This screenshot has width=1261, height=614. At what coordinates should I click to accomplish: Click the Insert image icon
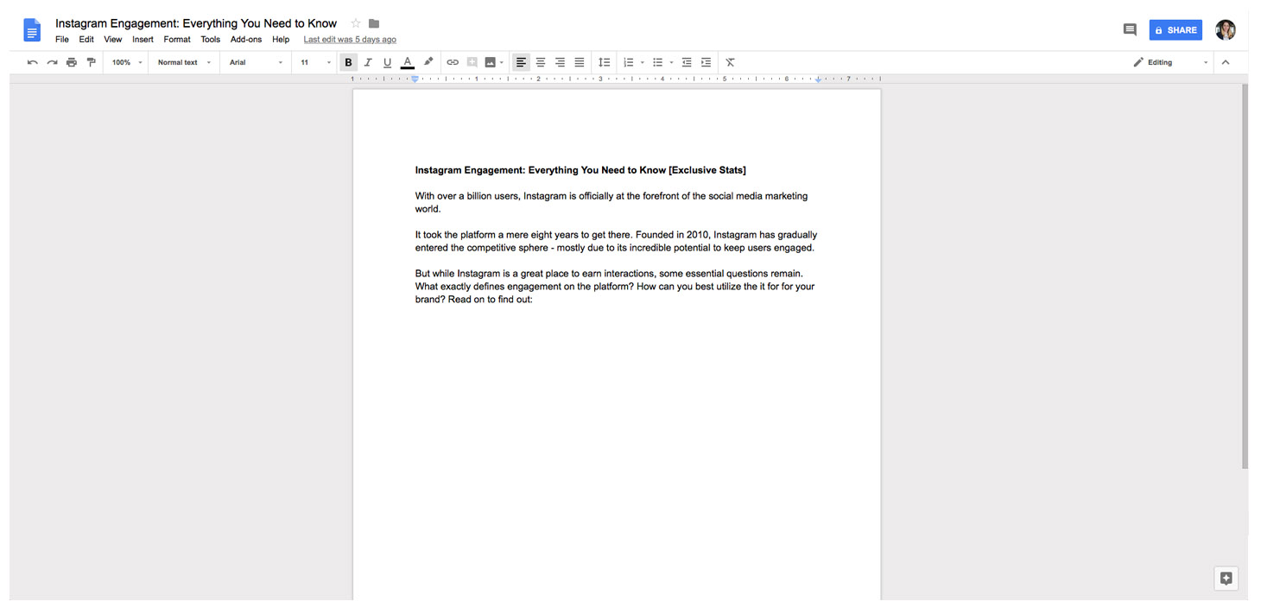(490, 62)
